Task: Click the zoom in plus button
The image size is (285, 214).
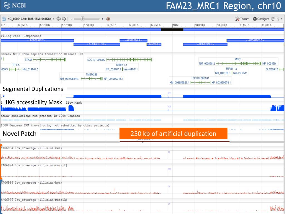Action: (102, 19)
